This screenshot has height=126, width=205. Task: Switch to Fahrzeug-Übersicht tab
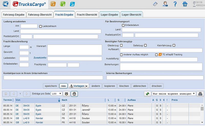pos(40,15)
